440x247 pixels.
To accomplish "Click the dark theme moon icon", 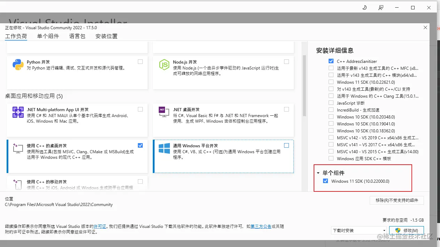I will click(364, 7).
